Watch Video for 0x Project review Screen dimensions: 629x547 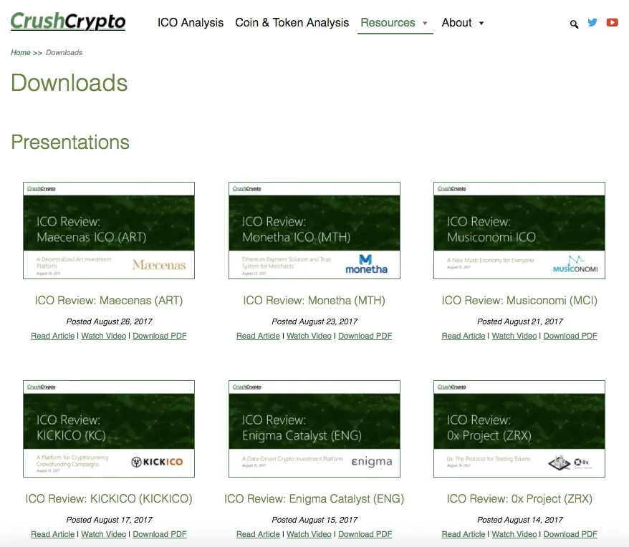514,534
